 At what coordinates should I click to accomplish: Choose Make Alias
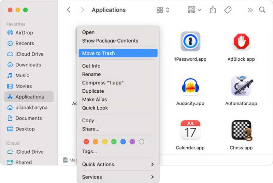[118, 100]
